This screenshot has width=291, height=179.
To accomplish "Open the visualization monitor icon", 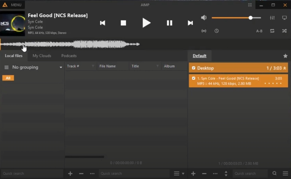I will (284, 18).
